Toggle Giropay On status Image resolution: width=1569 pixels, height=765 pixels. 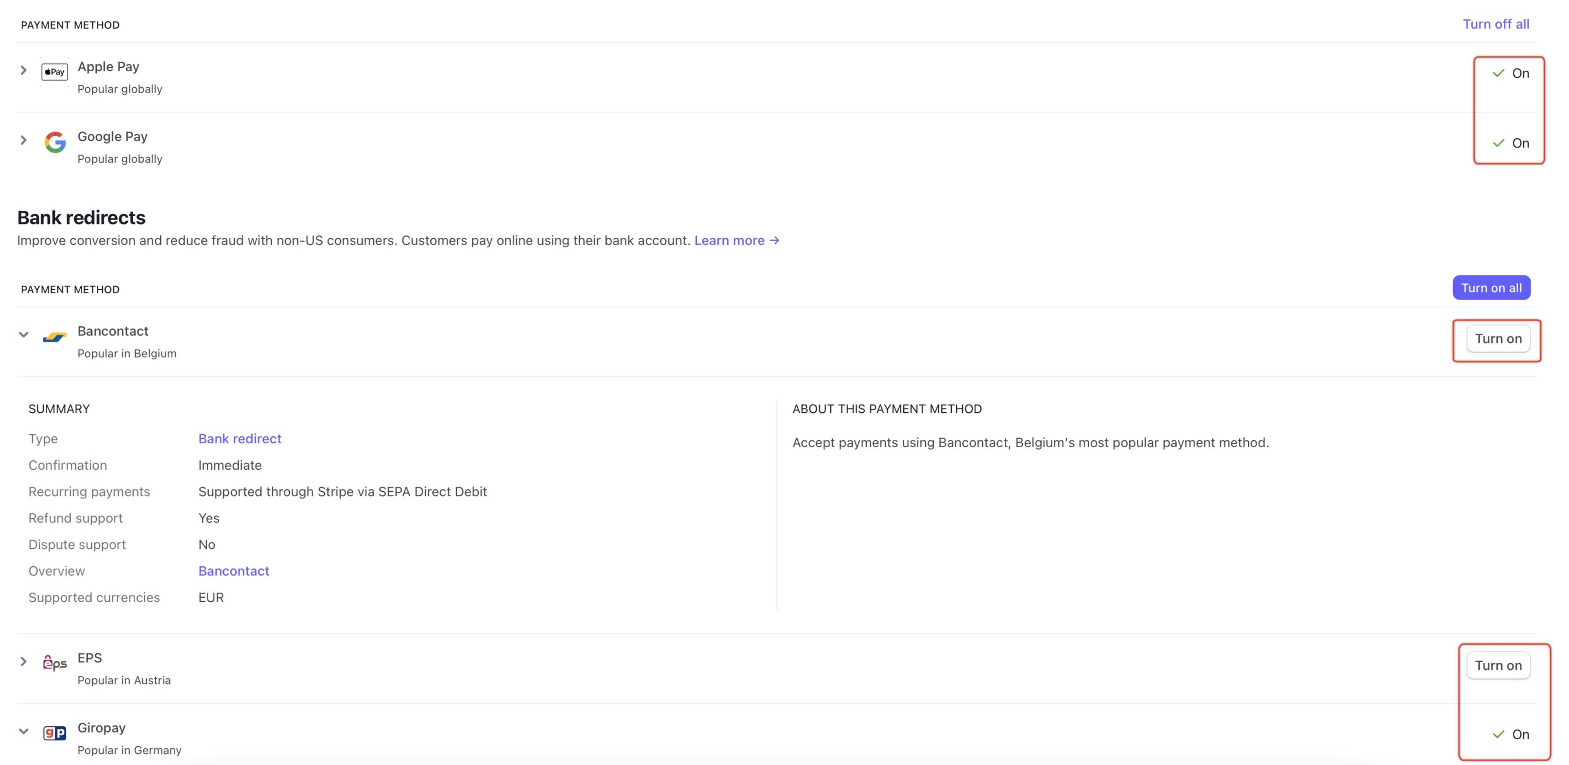[x=1511, y=734]
